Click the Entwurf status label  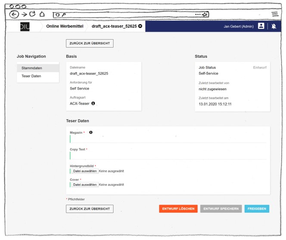click(x=260, y=68)
